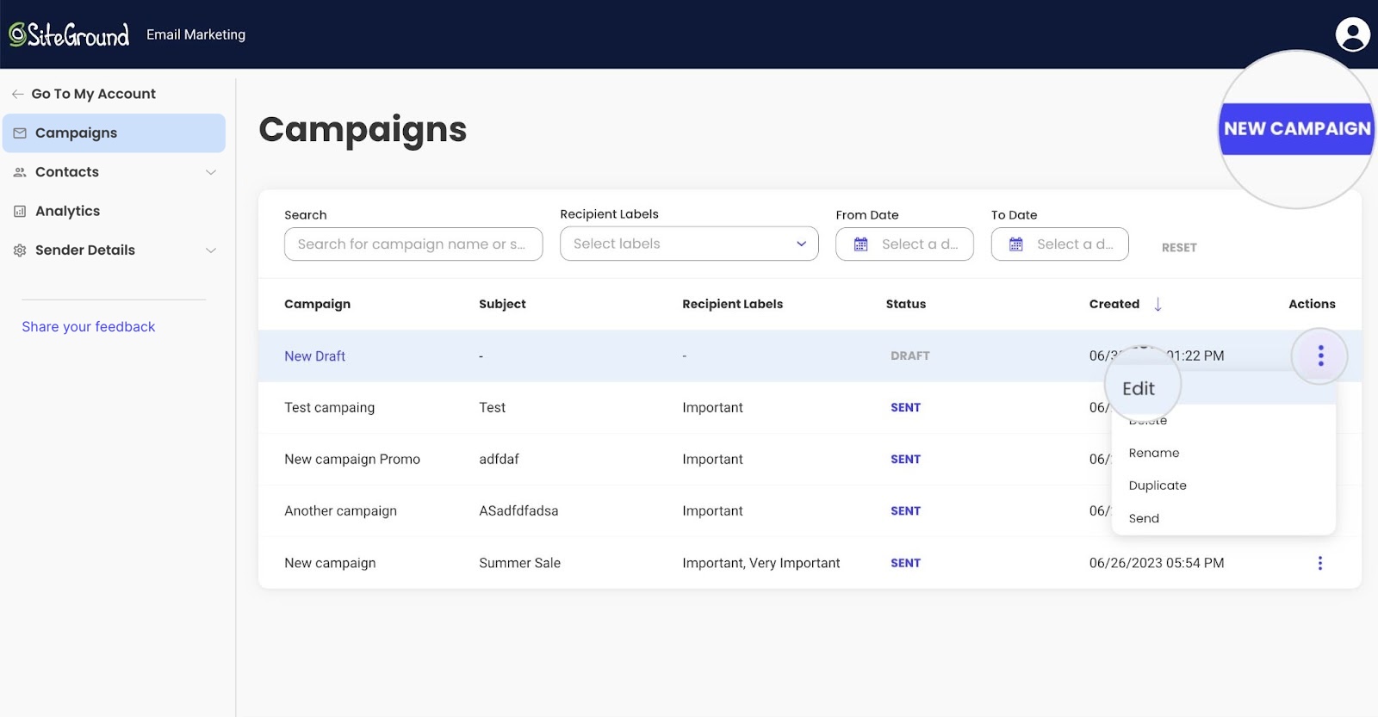Focus the campaign search input field
This screenshot has width=1378, height=717.
tap(413, 244)
